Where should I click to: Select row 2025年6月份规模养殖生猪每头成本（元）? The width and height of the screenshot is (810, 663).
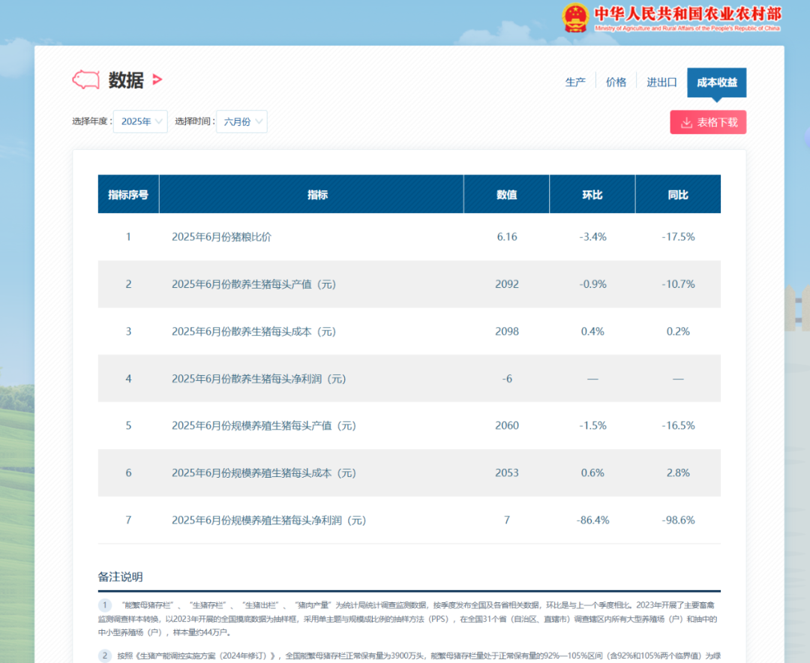[409, 472]
